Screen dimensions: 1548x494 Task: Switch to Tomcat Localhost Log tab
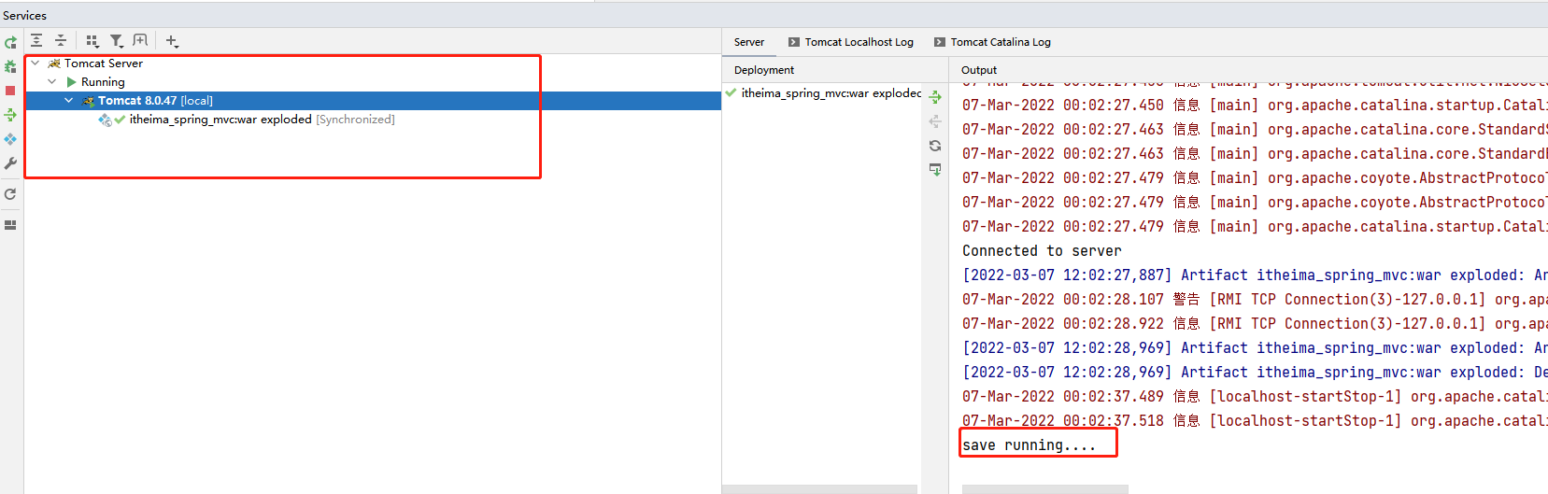click(x=851, y=42)
